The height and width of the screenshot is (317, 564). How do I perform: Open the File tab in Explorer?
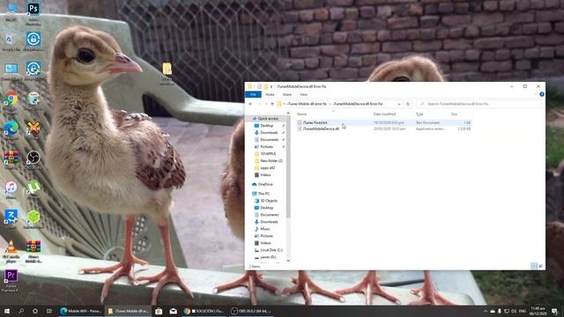253,94
